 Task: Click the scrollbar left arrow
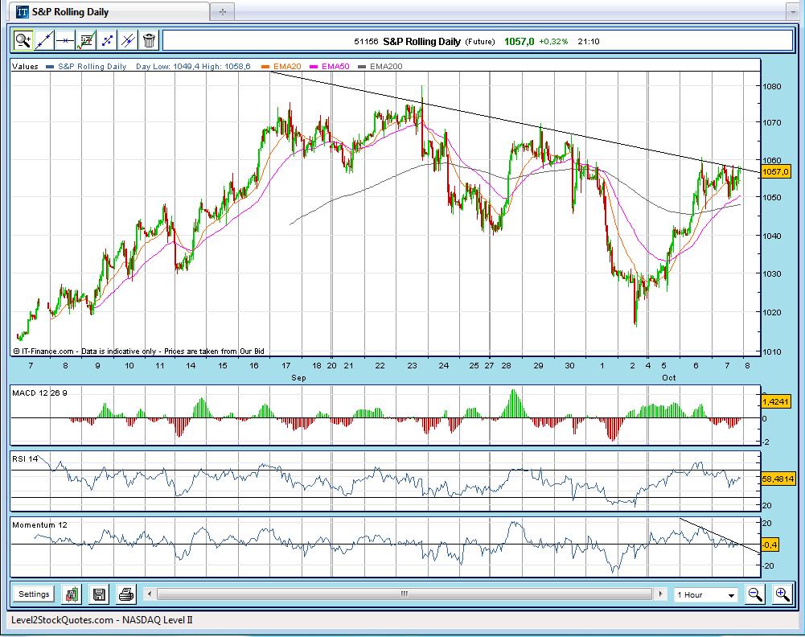click(150, 594)
